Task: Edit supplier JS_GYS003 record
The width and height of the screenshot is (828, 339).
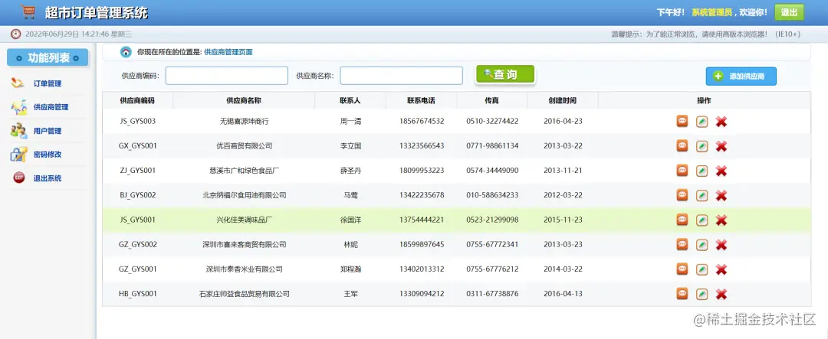Action: (x=701, y=122)
